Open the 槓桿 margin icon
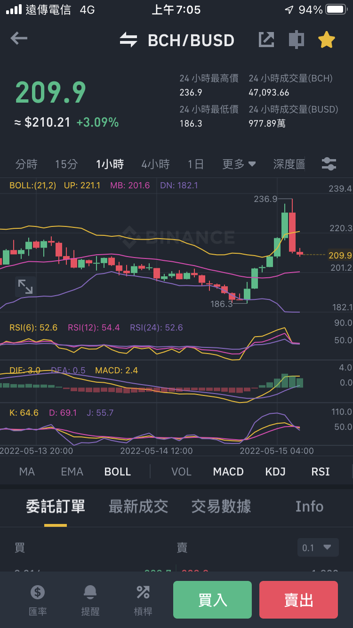The width and height of the screenshot is (353, 628). pyautogui.click(x=143, y=600)
